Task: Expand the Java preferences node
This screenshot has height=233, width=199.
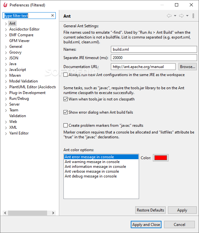Action: point(6,64)
